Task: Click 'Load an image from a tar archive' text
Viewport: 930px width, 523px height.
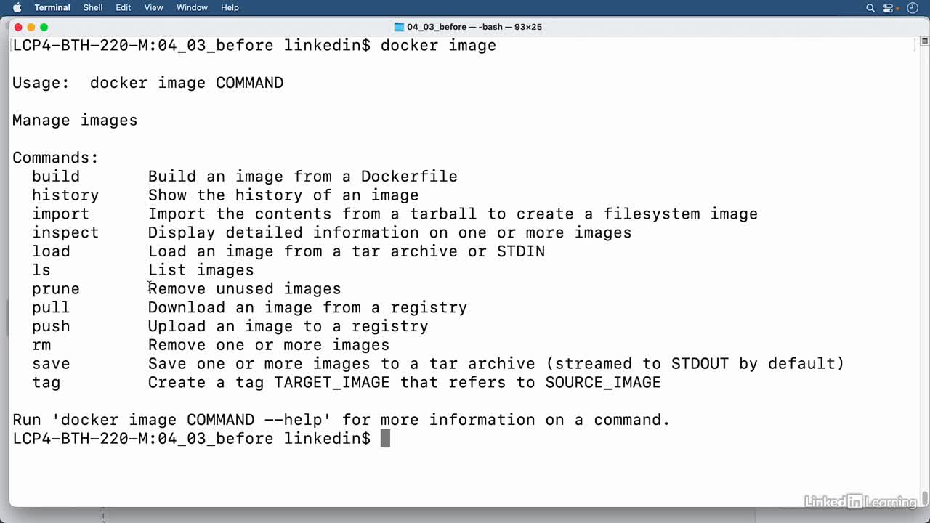Action: pos(347,252)
